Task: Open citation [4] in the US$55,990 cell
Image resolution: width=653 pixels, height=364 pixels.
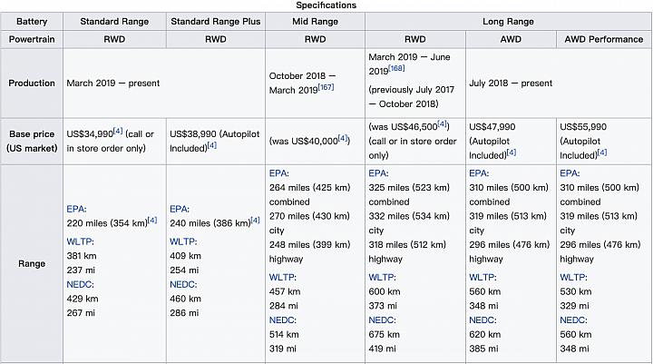Action: (602, 152)
